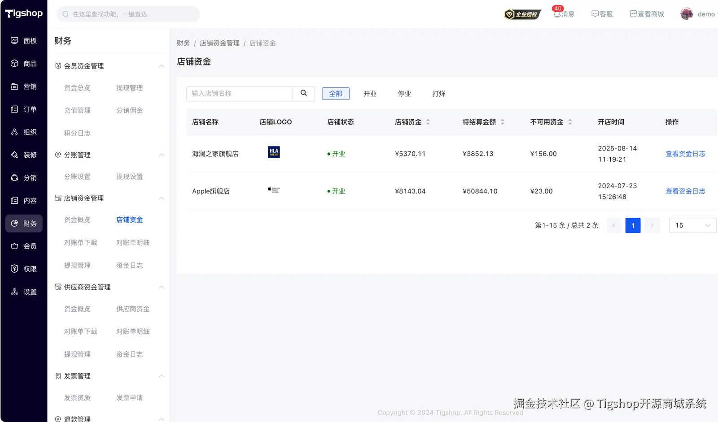Open the 组织 organization icon
This screenshot has width=718, height=422.
[x=14, y=132]
